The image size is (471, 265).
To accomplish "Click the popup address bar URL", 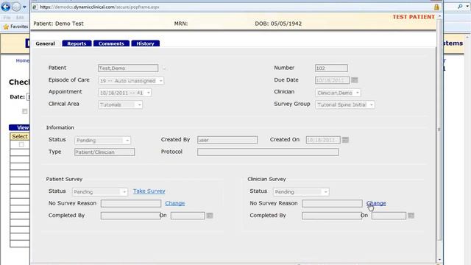I will [99, 7].
